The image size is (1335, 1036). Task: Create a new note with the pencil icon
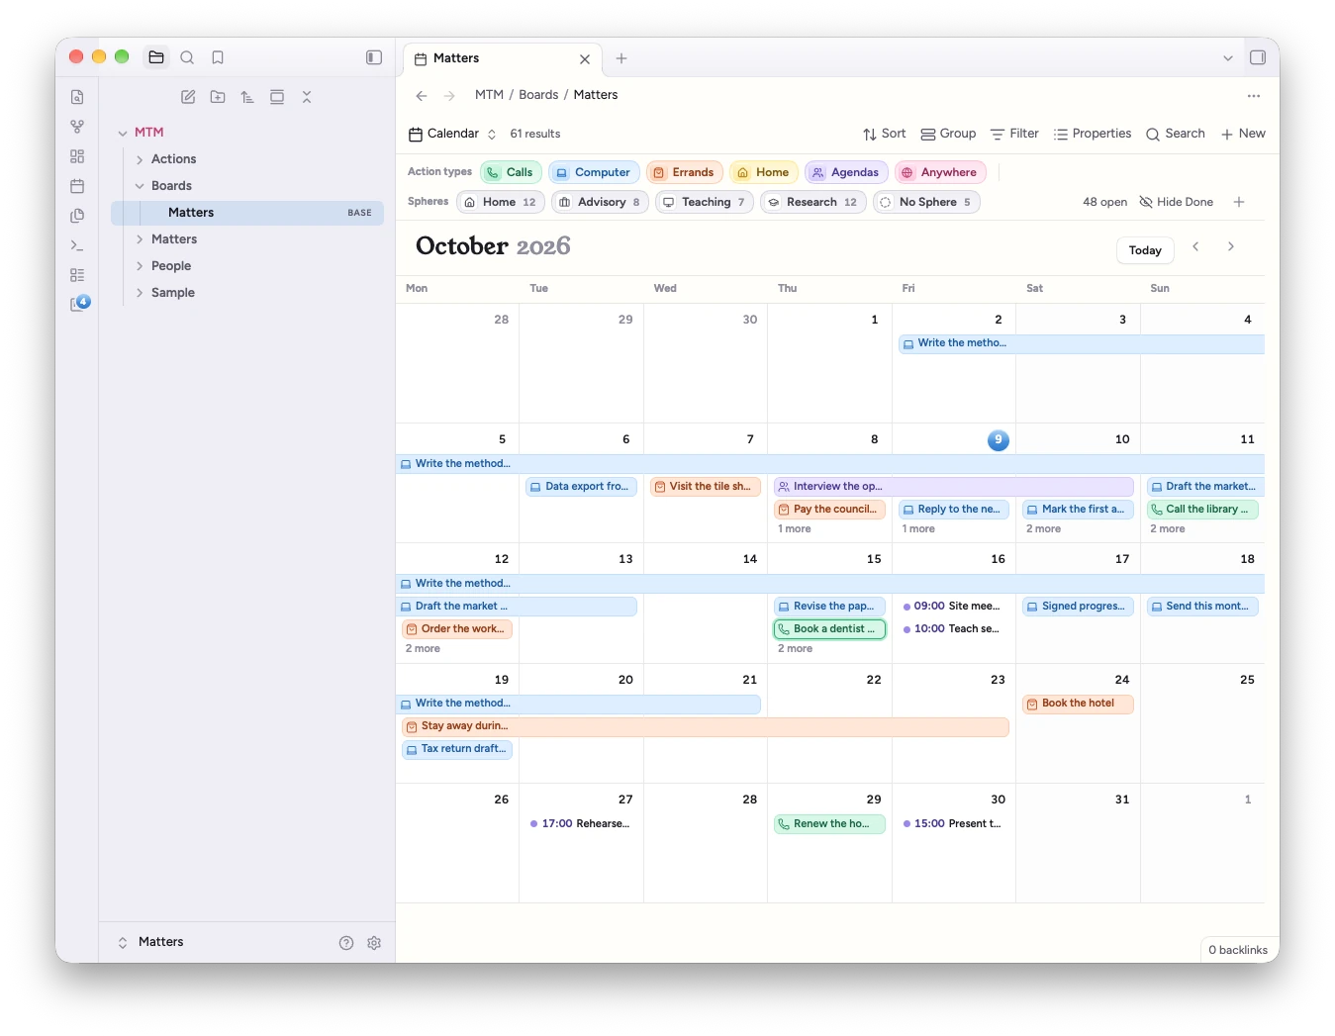(x=188, y=97)
